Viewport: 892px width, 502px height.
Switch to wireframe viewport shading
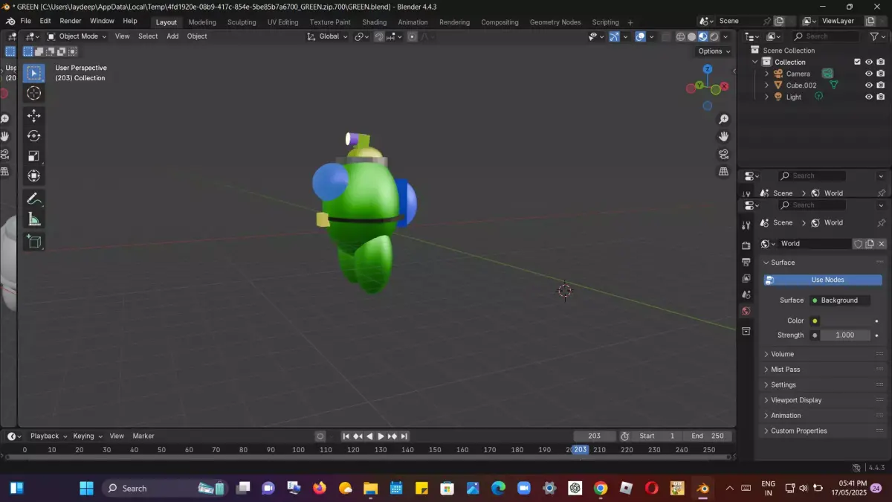pyautogui.click(x=680, y=36)
